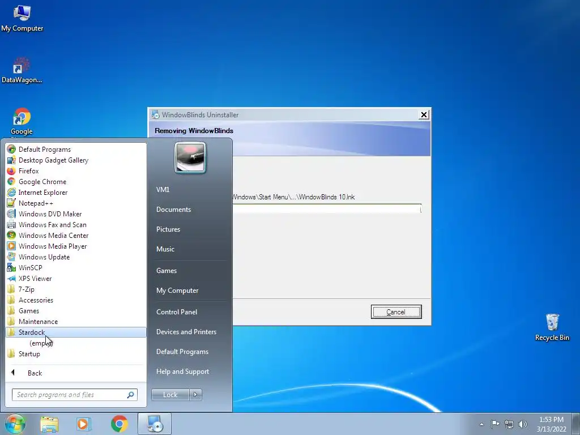Open Internet Explorer

[x=76, y=193]
